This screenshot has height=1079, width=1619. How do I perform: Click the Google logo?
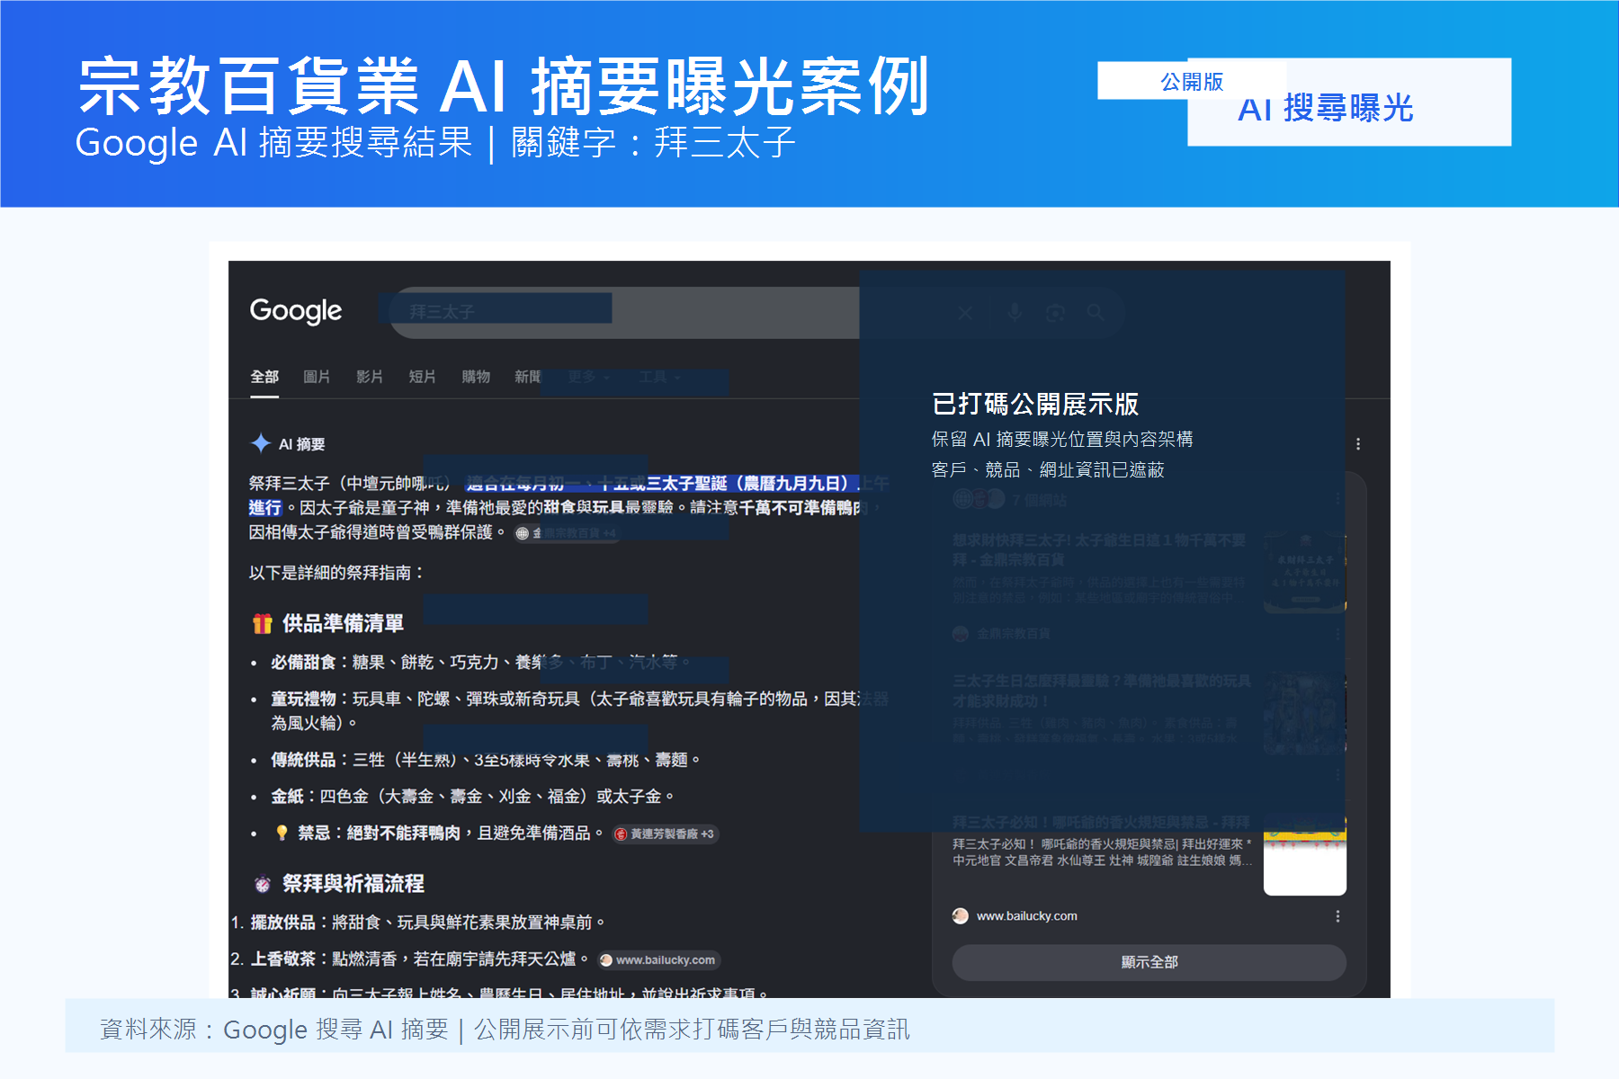tap(295, 311)
